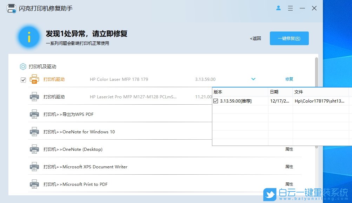
Task: Open 属性 for Microsoft Print to PDF
Action: pyautogui.click(x=289, y=184)
